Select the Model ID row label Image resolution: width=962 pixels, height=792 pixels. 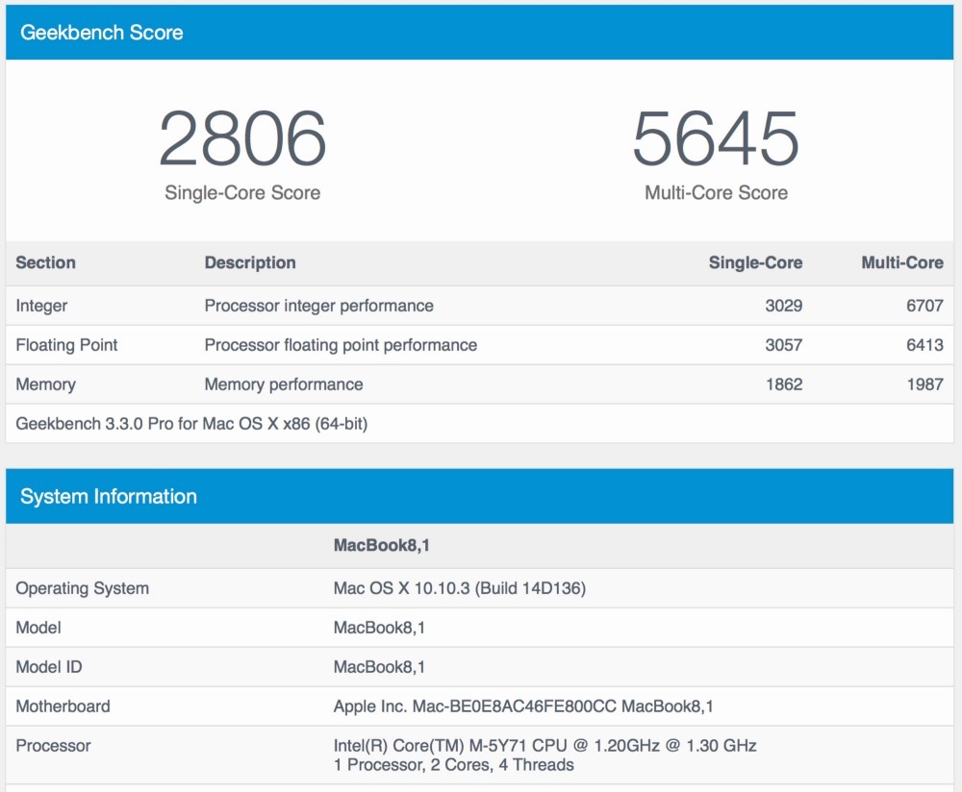click(x=48, y=666)
